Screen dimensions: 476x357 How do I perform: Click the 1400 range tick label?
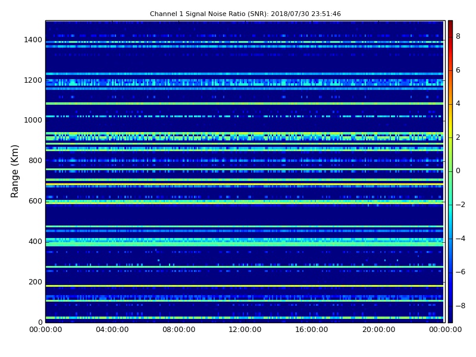coord(33,40)
